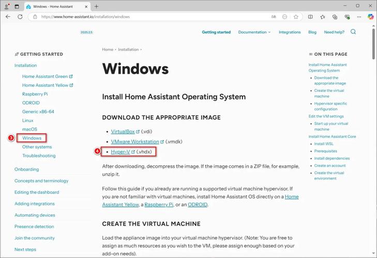Click the page vertical scrollbar thumb
This screenshot has height=258, width=377.
pos(373,43)
